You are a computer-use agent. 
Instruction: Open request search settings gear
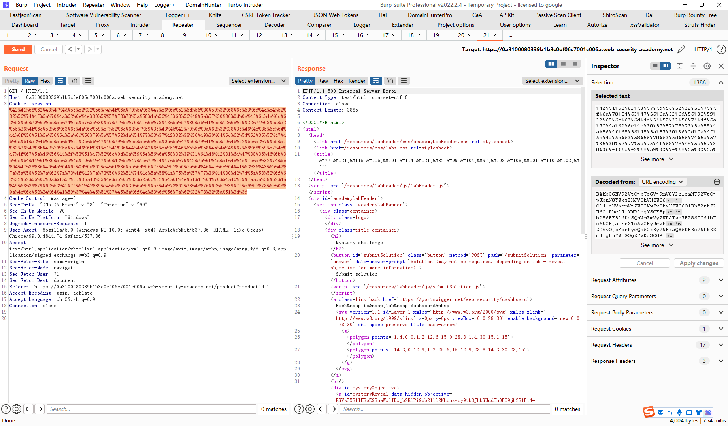17,409
